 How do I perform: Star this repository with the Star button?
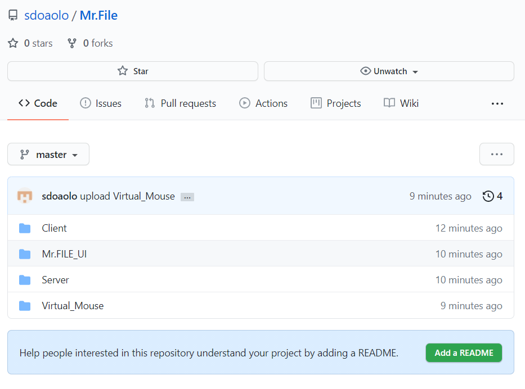(133, 71)
